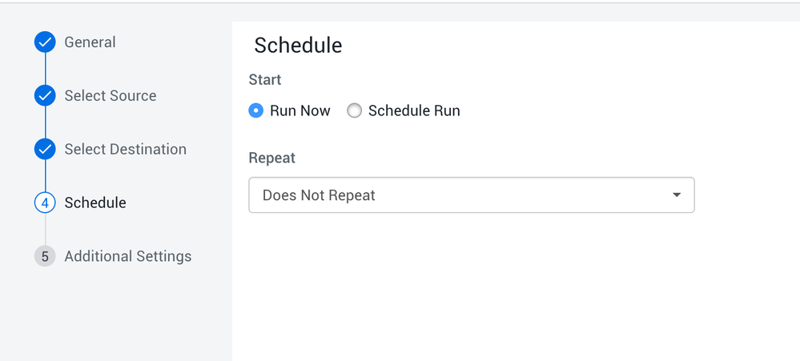Select the Run Now radio button
800x361 pixels.
(x=256, y=111)
